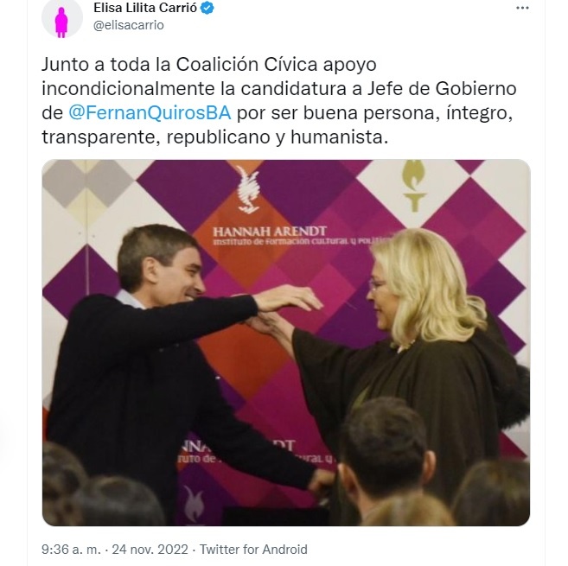
Task: Click the 9:36 a. m. timestamp
Action: click(71, 549)
